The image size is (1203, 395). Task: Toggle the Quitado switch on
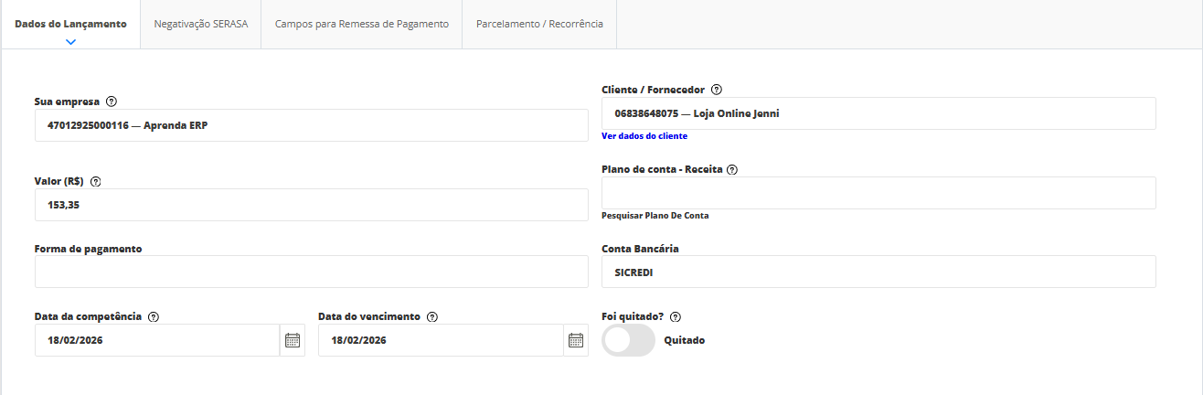click(x=629, y=340)
